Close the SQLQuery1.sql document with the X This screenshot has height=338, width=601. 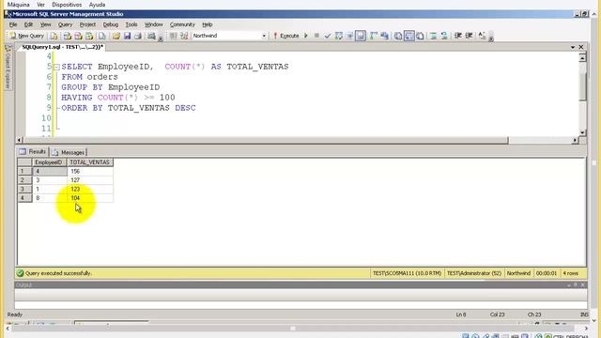click(581, 47)
